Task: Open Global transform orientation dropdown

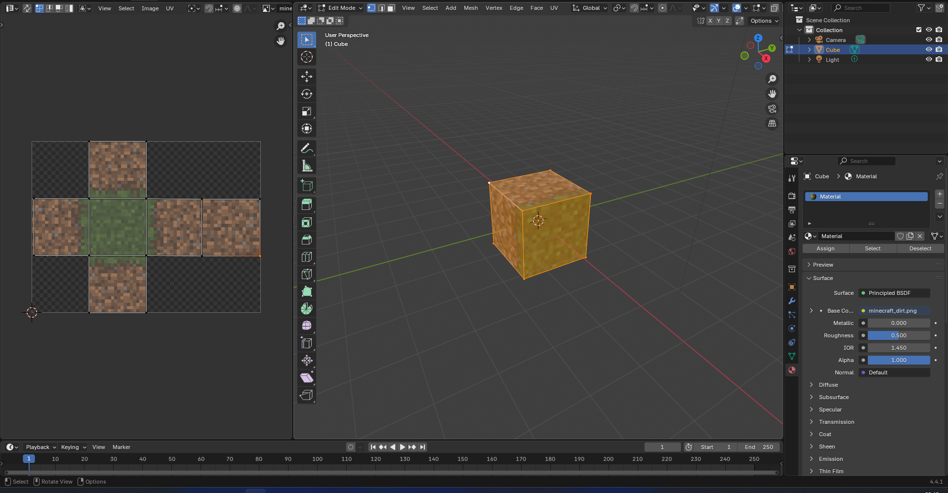Action: (590, 8)
